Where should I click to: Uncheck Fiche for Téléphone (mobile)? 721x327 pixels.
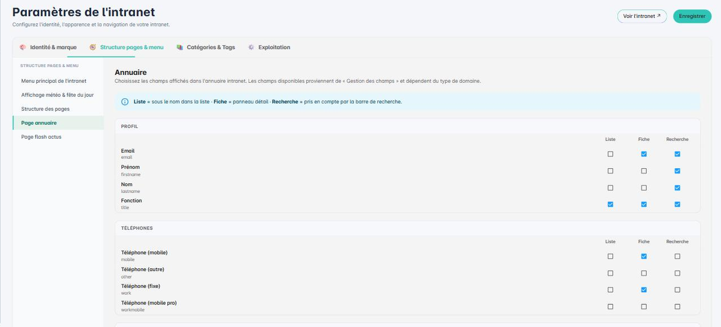[x=644, y=257]
